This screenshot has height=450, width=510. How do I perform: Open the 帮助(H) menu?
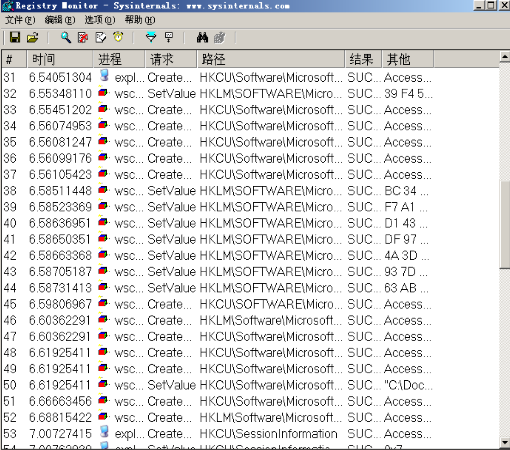pos(140,20)
